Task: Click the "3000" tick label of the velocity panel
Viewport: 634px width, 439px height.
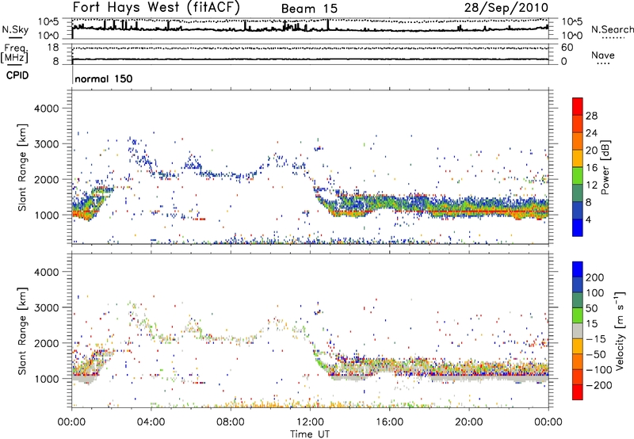Action: [47, 307]
